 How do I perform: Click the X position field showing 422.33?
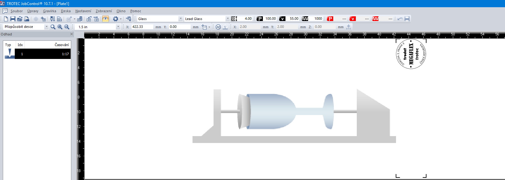pyautogui.click(x=142, y=27)
